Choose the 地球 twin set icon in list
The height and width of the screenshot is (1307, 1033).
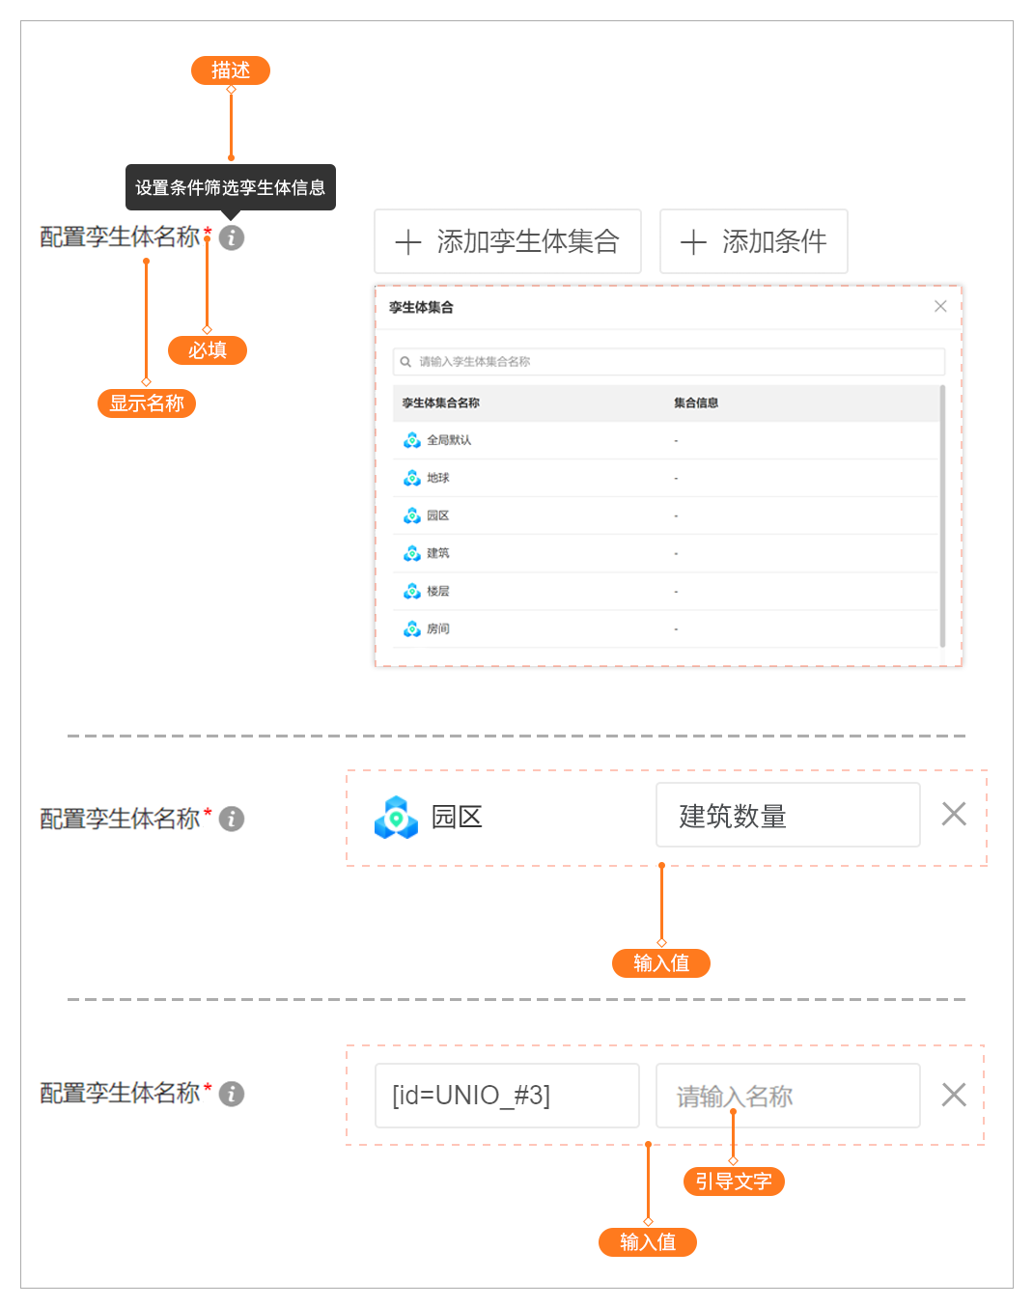(412, 478)
